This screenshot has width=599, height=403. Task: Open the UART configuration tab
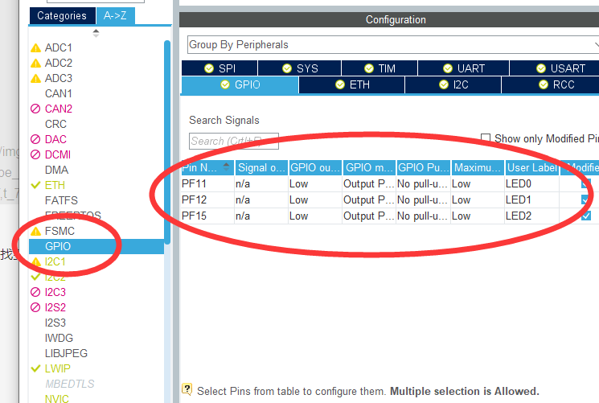click(x=463, y=68)
